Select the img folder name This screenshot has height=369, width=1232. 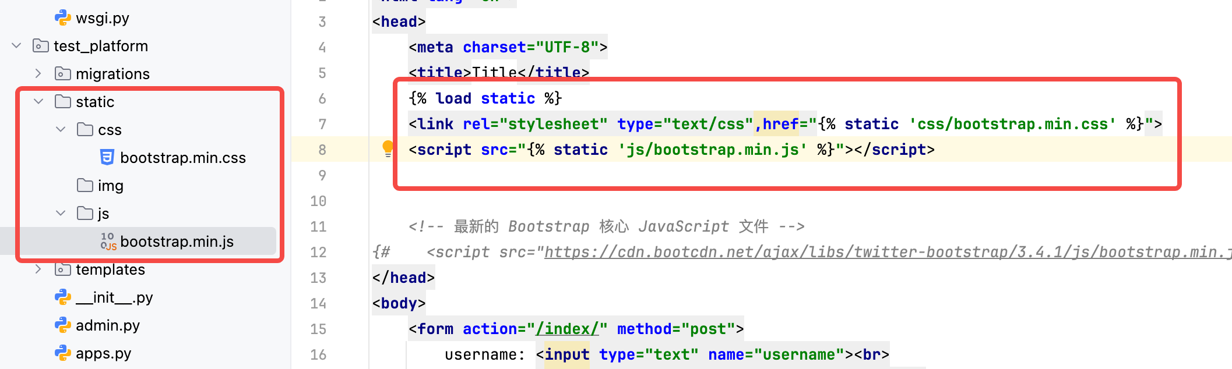click(x=111, y=186)
